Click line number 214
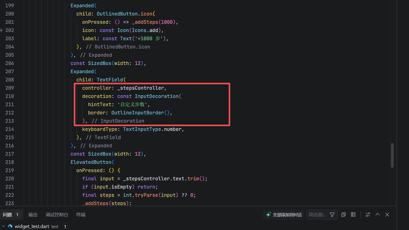Image resolution: width=409 pixels, height=230 pixels. click(x=9, y=129)
